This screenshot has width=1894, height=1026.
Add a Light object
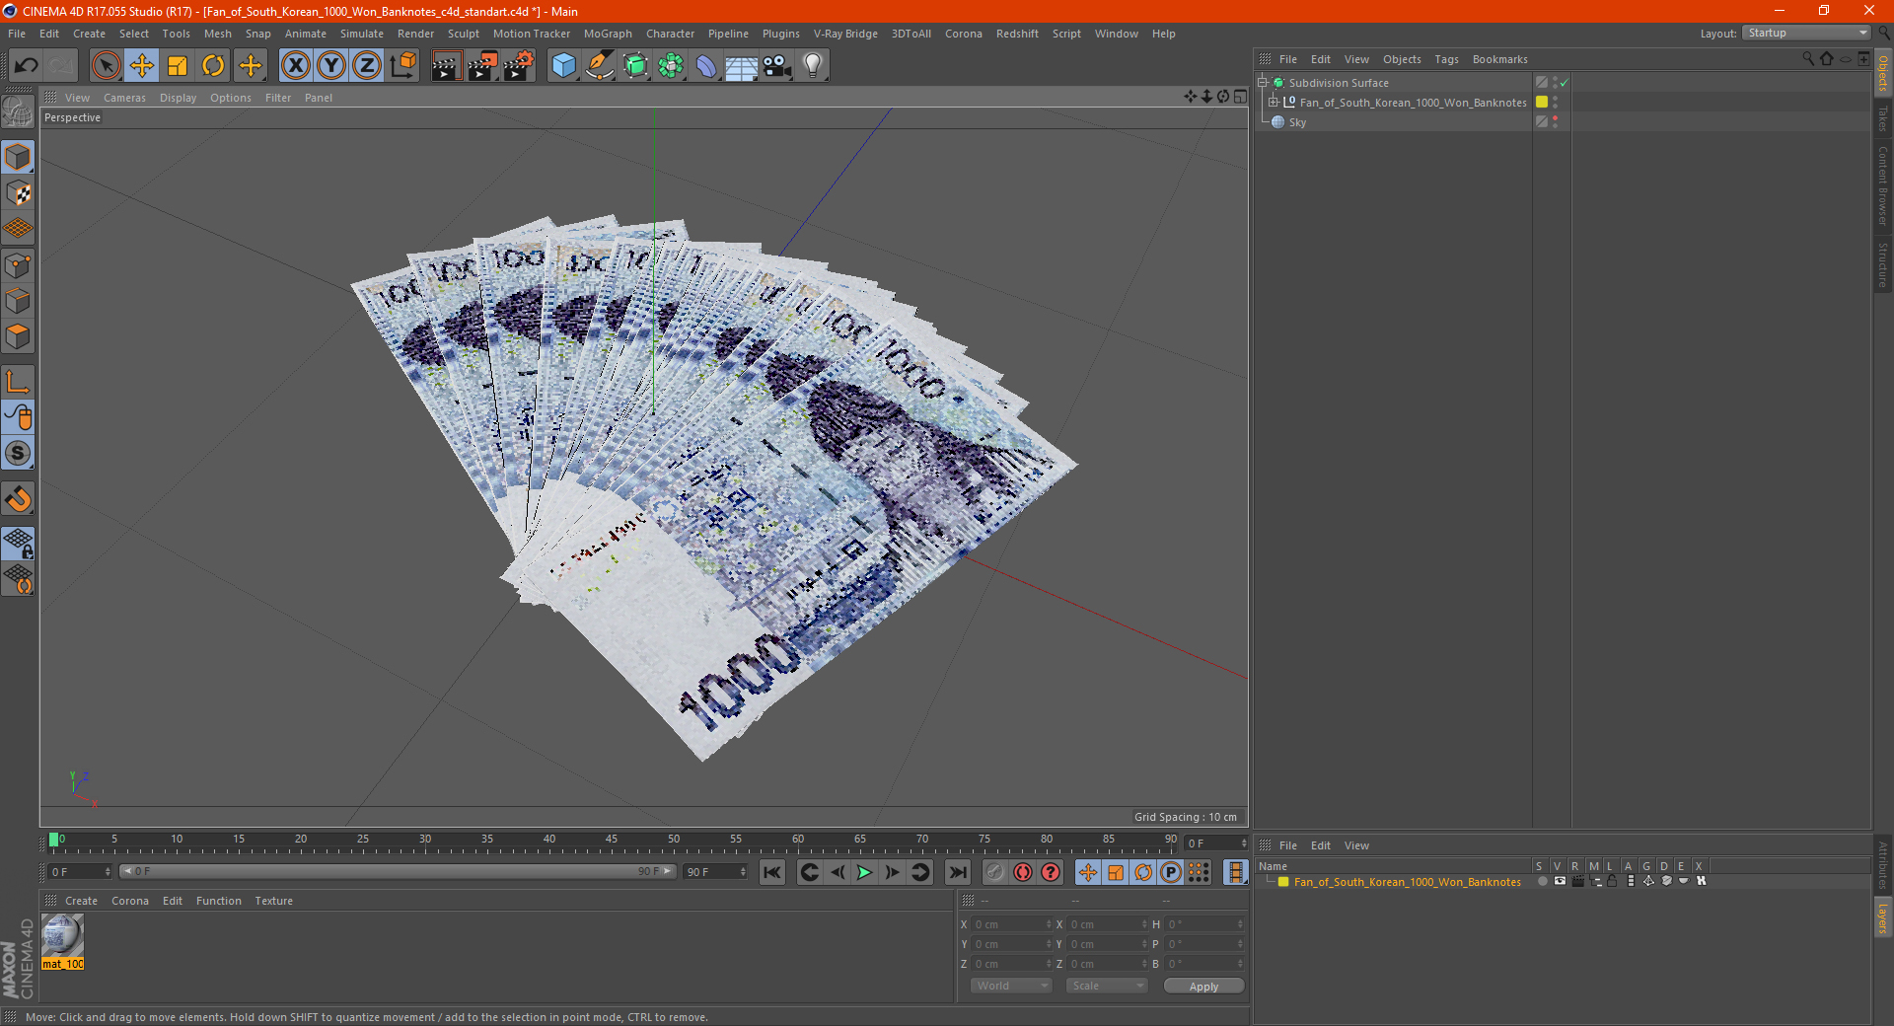coord(813,66)
